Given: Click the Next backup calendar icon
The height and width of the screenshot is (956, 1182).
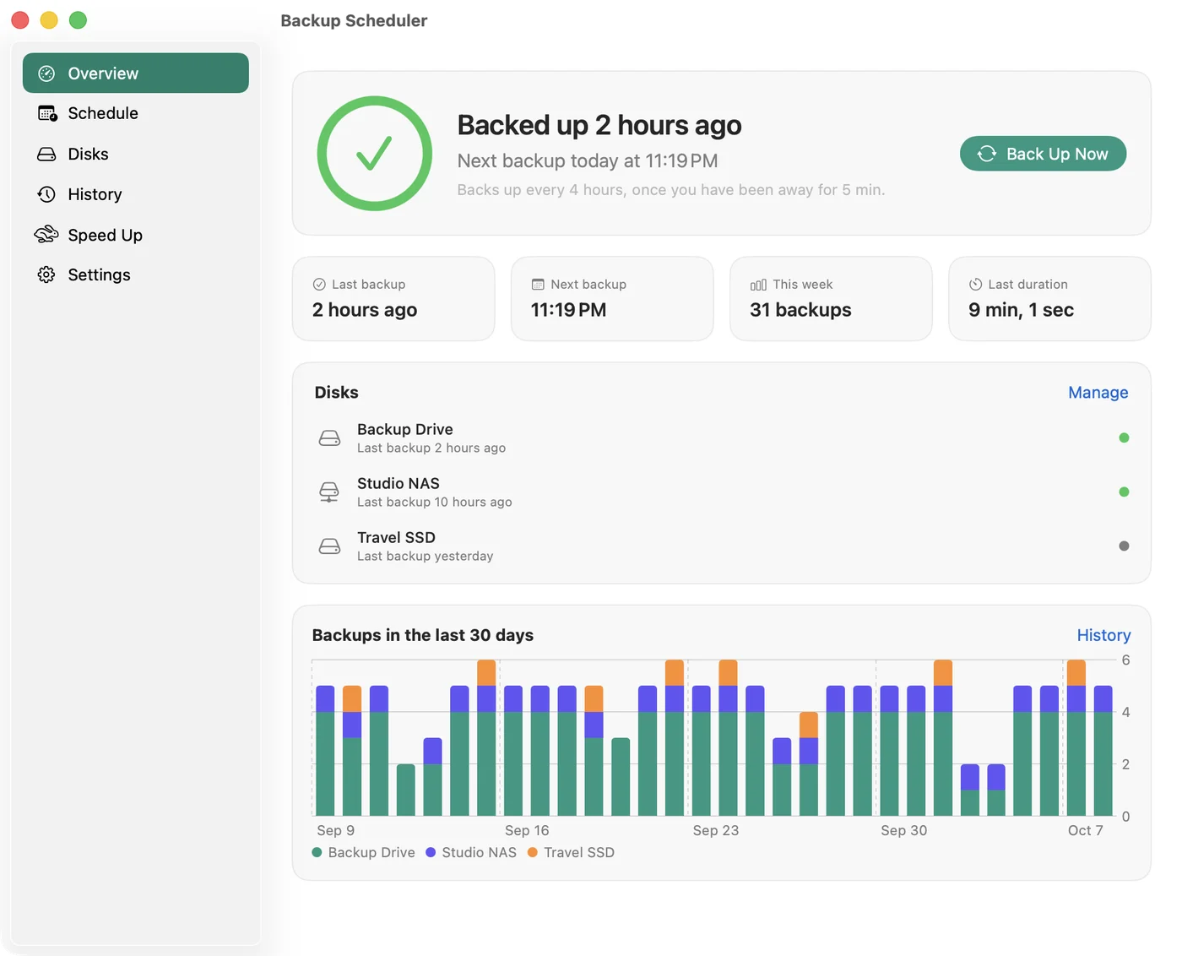Looking at the screenshot, I should click(538, 285).
